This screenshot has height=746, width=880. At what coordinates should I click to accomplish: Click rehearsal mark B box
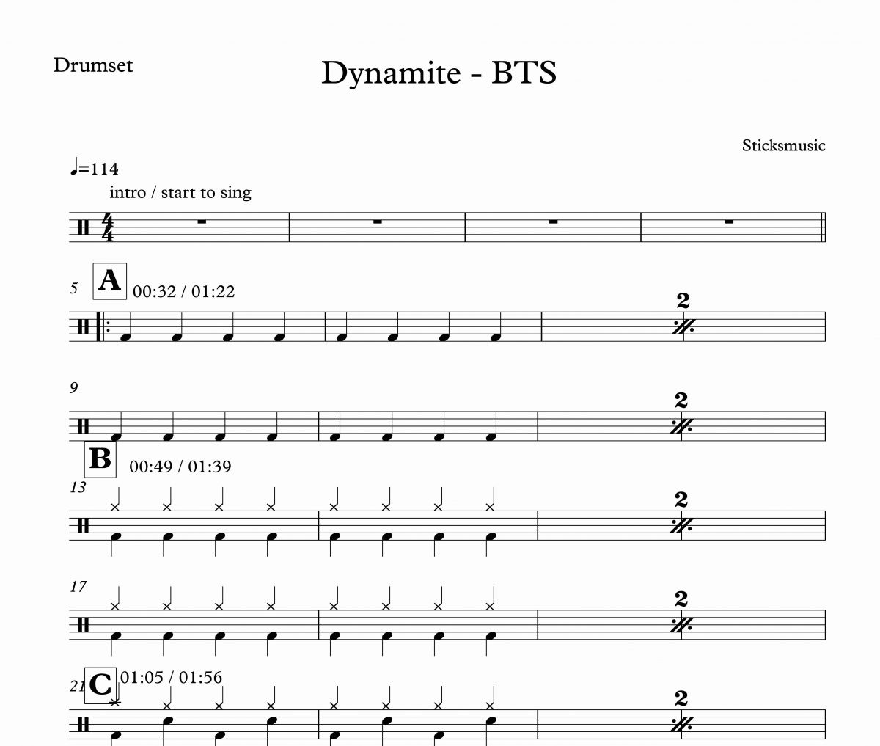click(x=100, y=458)
